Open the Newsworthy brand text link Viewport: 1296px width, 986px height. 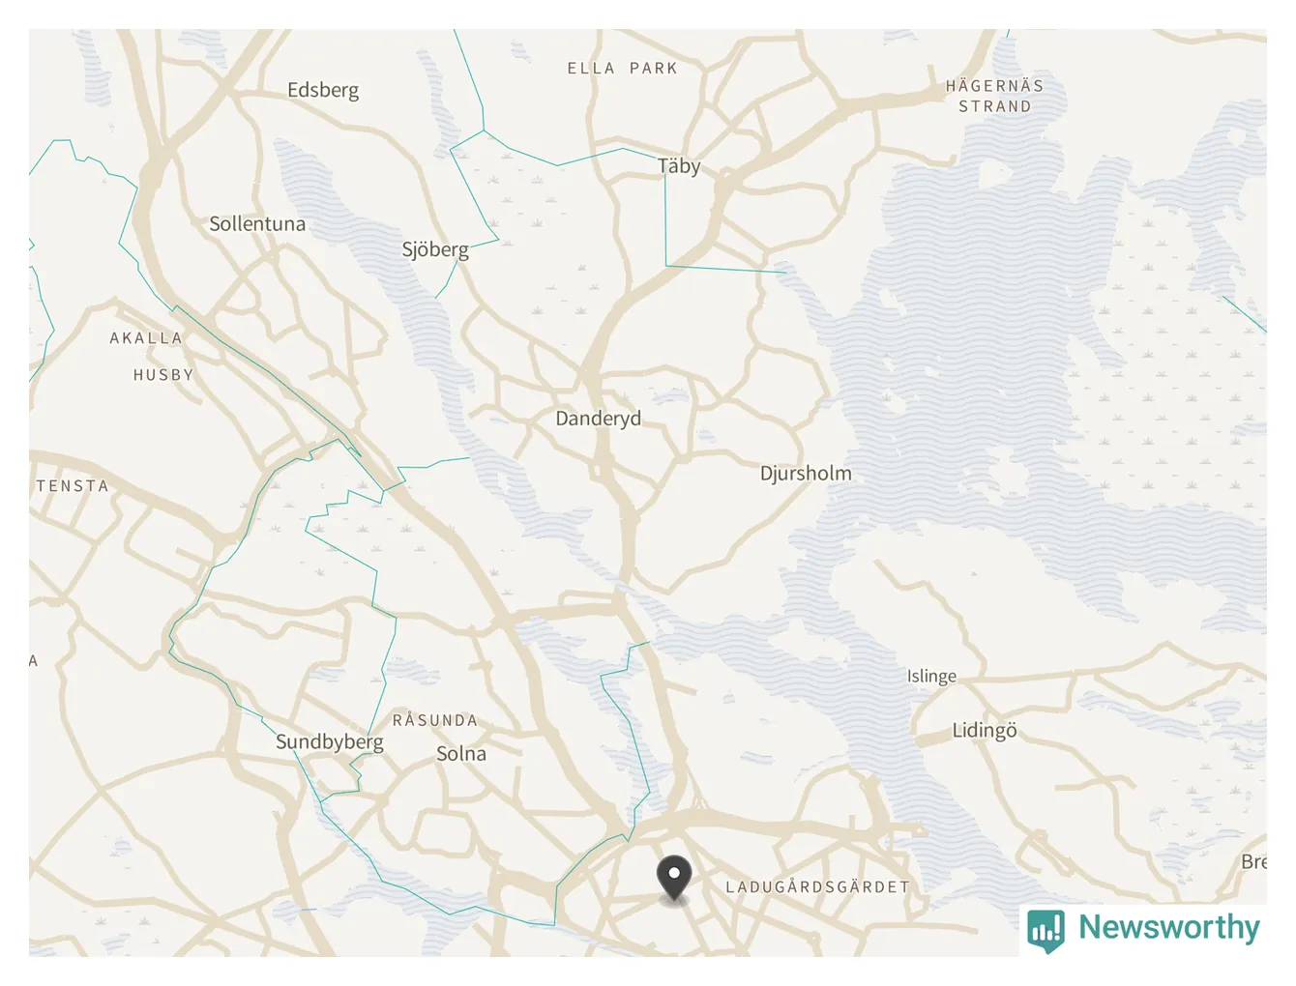[x=1169, y=927]
